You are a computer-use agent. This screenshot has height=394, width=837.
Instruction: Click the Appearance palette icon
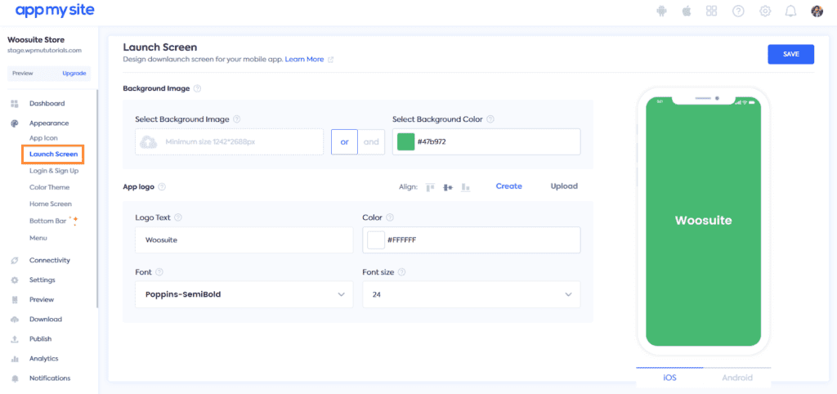point(15,123)
